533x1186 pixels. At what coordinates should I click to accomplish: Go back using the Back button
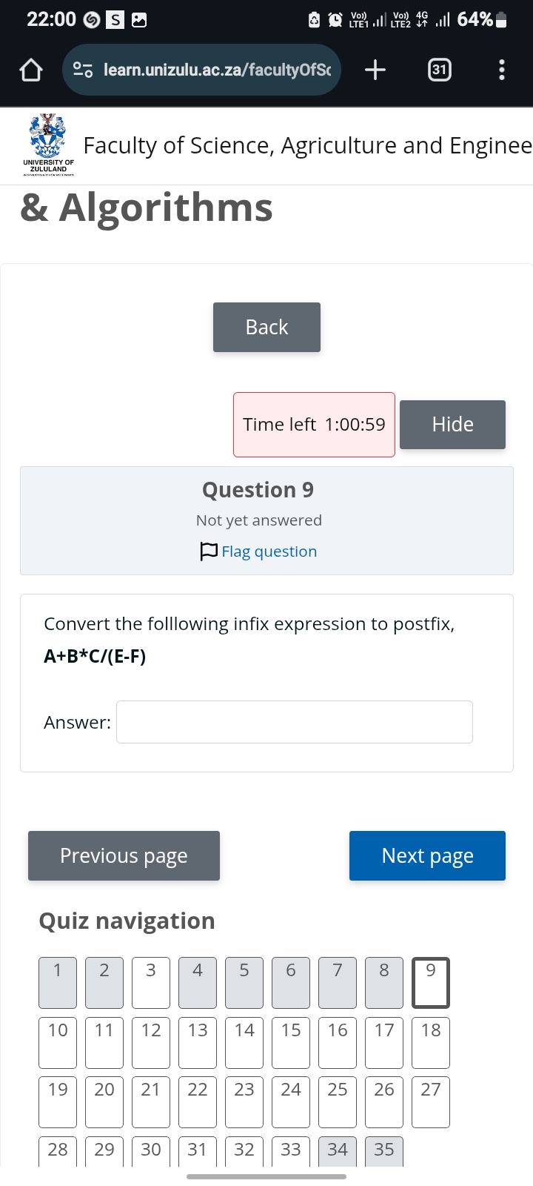point(266,327)
